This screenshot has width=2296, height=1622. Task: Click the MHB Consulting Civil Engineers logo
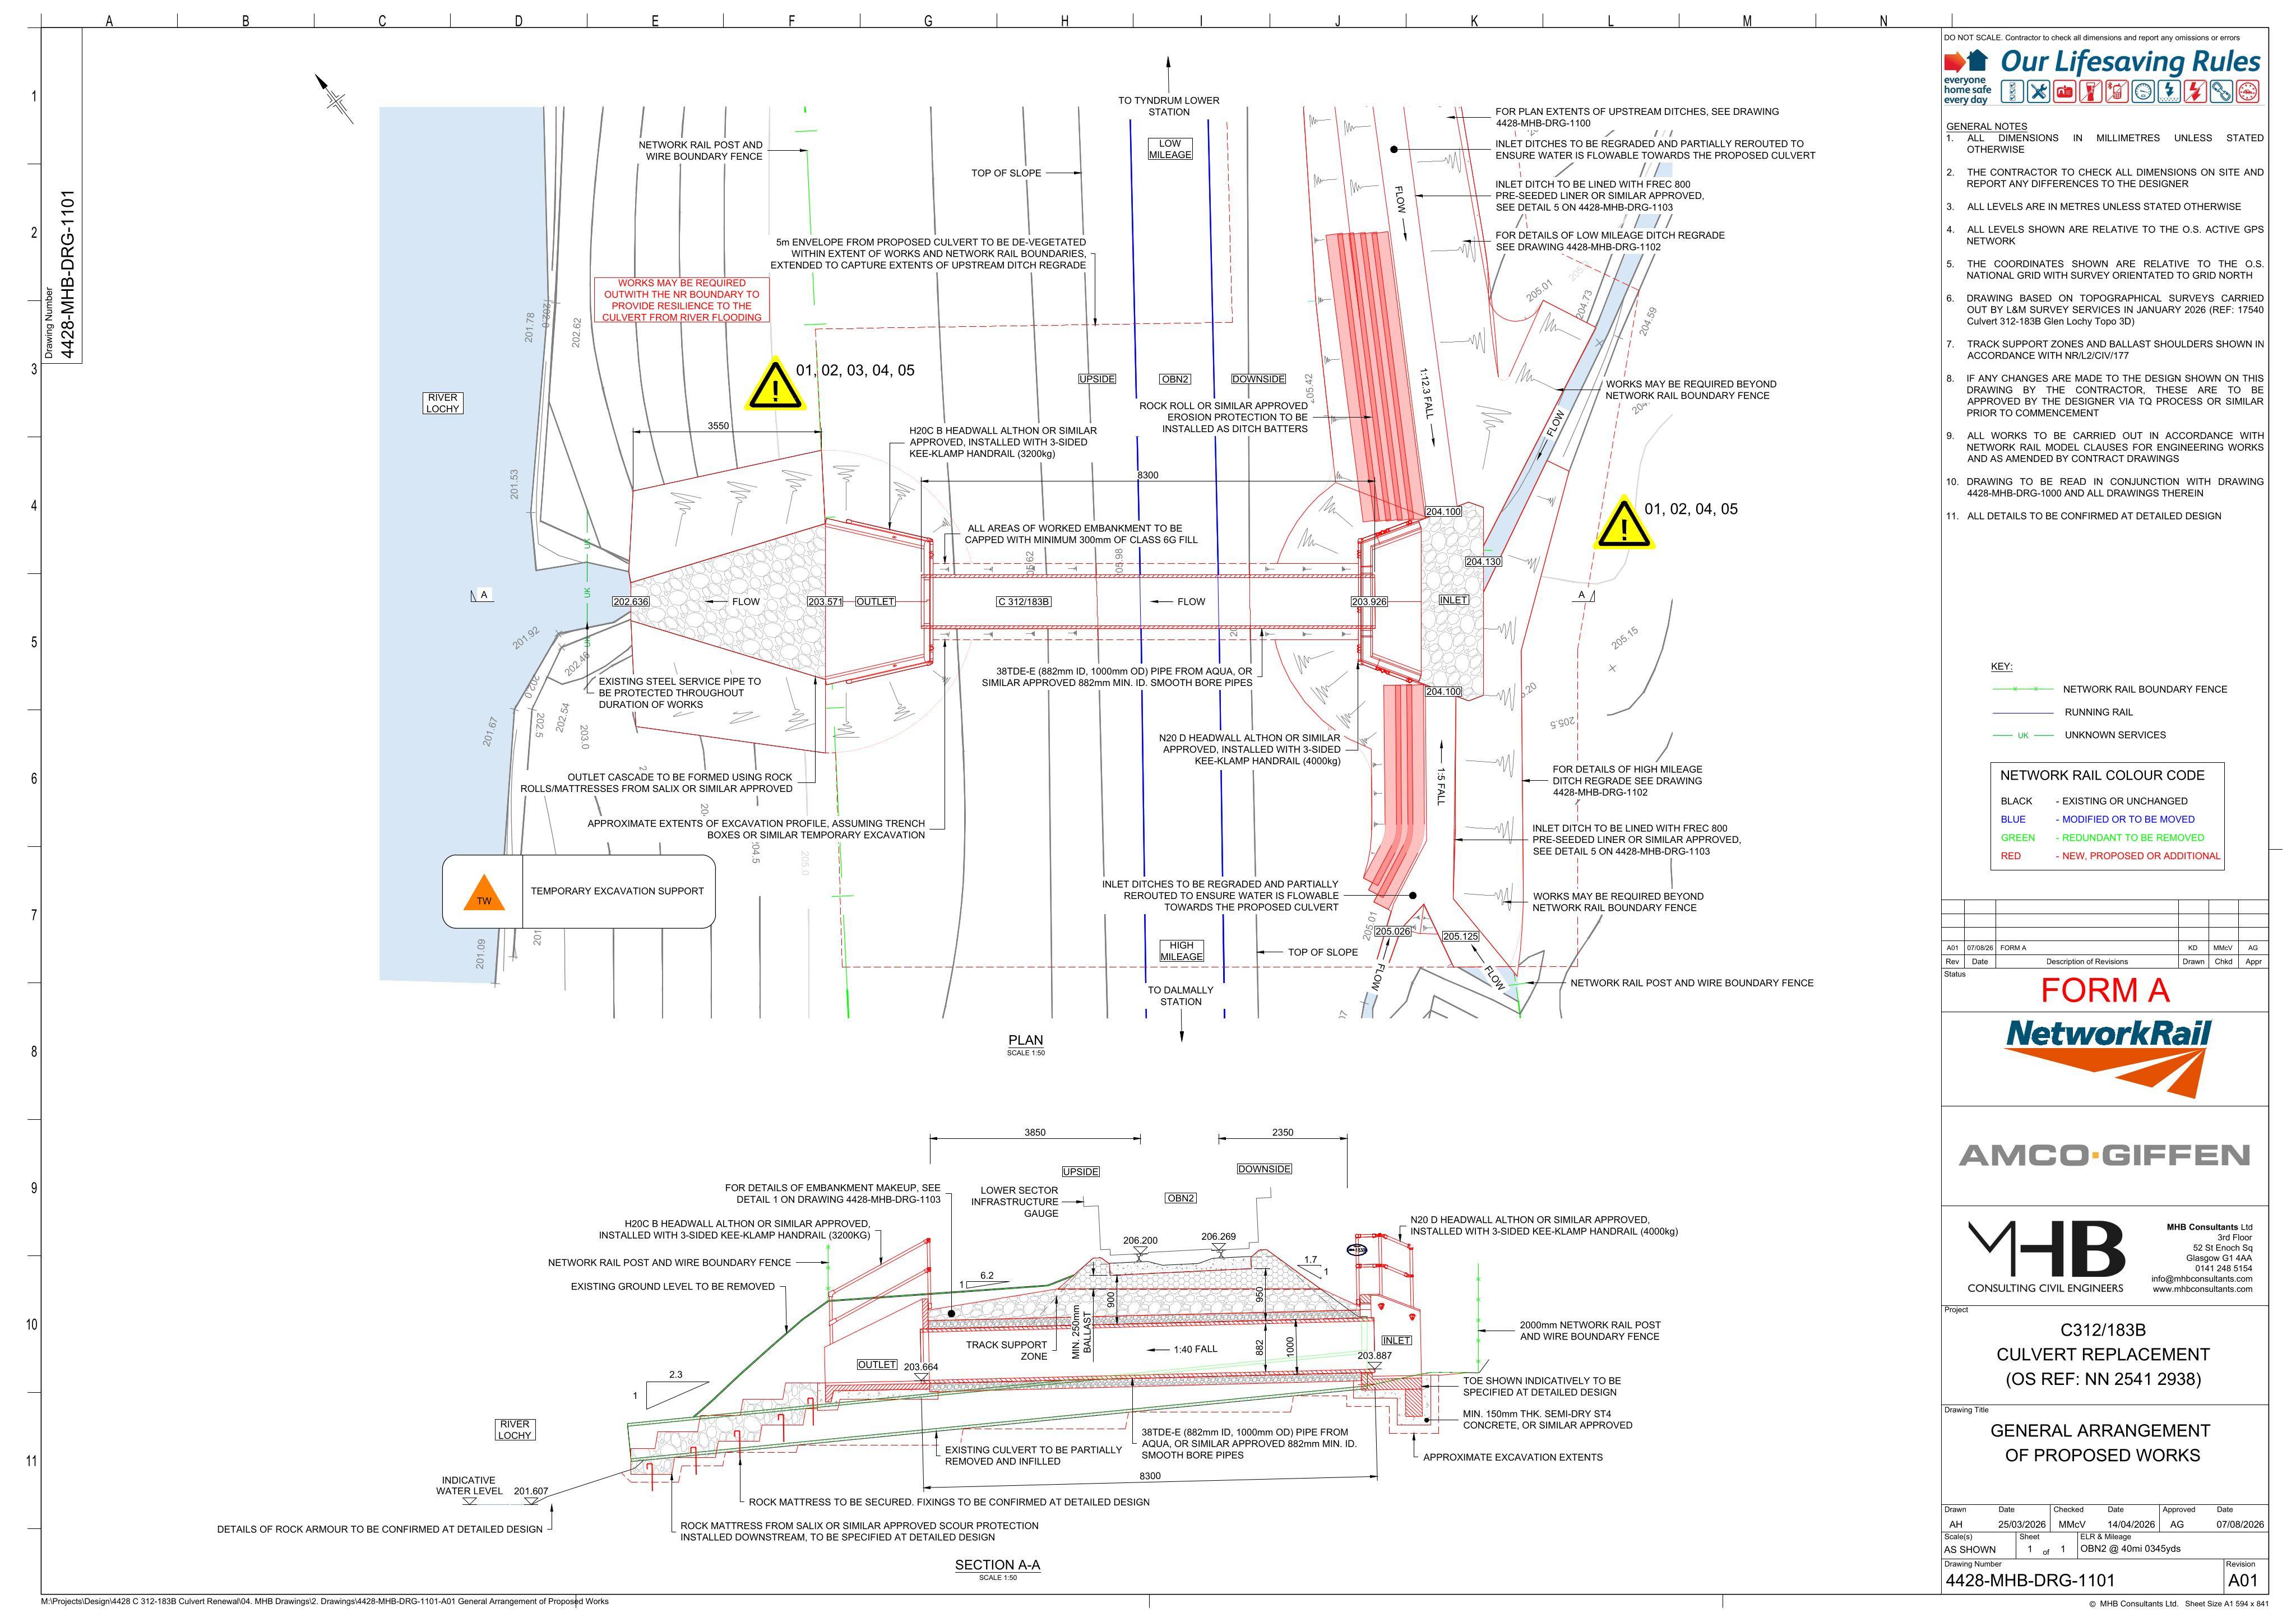(x=2046, y=1257)
